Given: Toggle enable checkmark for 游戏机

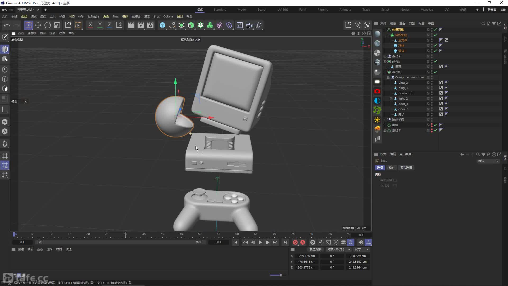Looking at the screenshot, I should coord(435,72).
